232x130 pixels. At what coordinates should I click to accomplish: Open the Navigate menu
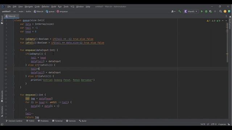coord(29,6)
